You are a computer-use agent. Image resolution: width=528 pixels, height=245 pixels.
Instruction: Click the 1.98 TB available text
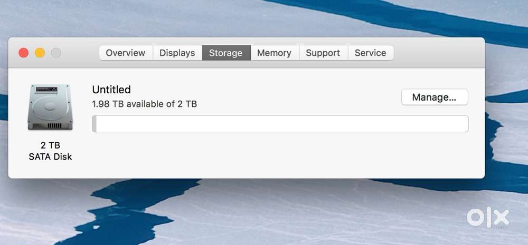pyautogui.click(x=145, y=104)
